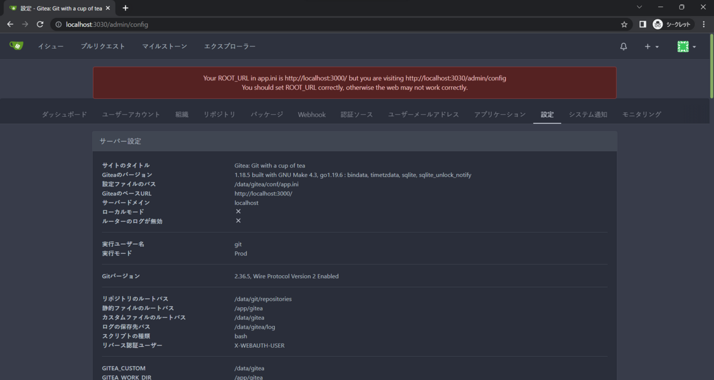Open Chrome three-dot menu
This screenshot has height=380, width=714.
click(x=704, y=24)
